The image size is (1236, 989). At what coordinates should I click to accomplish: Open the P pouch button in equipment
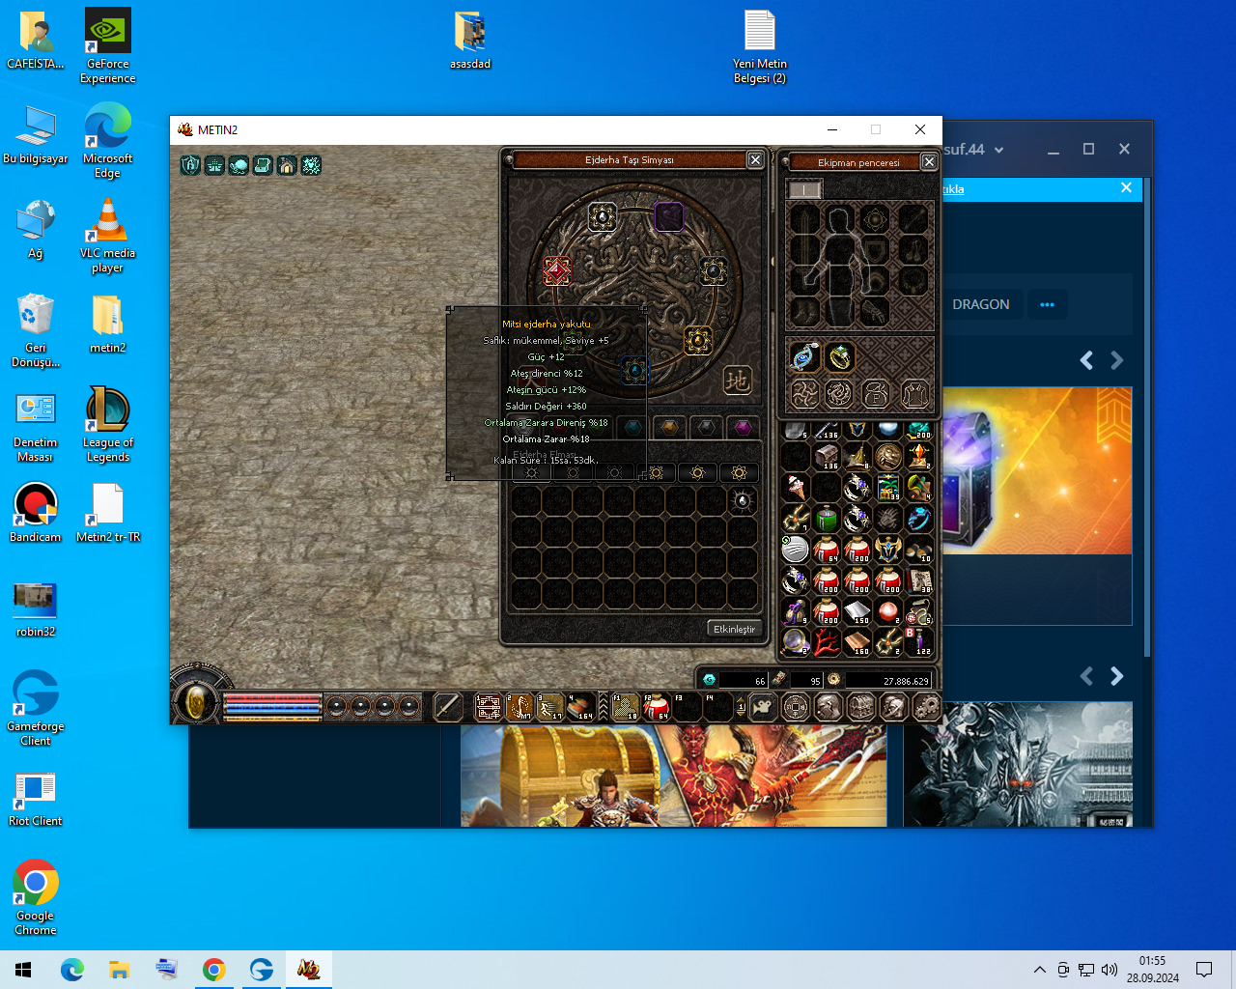[x=876, y=394]
